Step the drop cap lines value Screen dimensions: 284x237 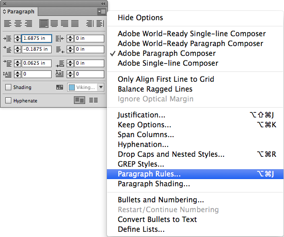18,74
